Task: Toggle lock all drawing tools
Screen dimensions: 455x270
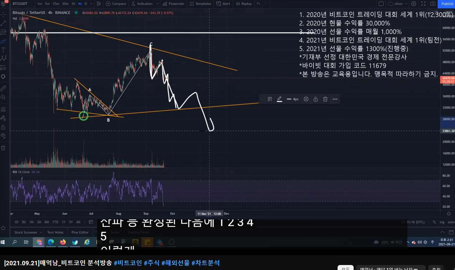Action: pos(3,127)
